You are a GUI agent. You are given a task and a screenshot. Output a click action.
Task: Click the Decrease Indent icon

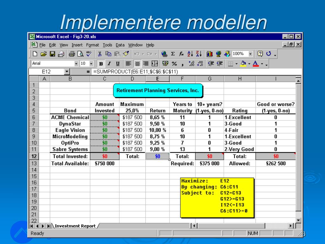click(211, 64)
